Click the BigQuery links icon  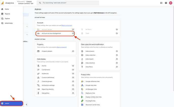[x=82, y=93]
